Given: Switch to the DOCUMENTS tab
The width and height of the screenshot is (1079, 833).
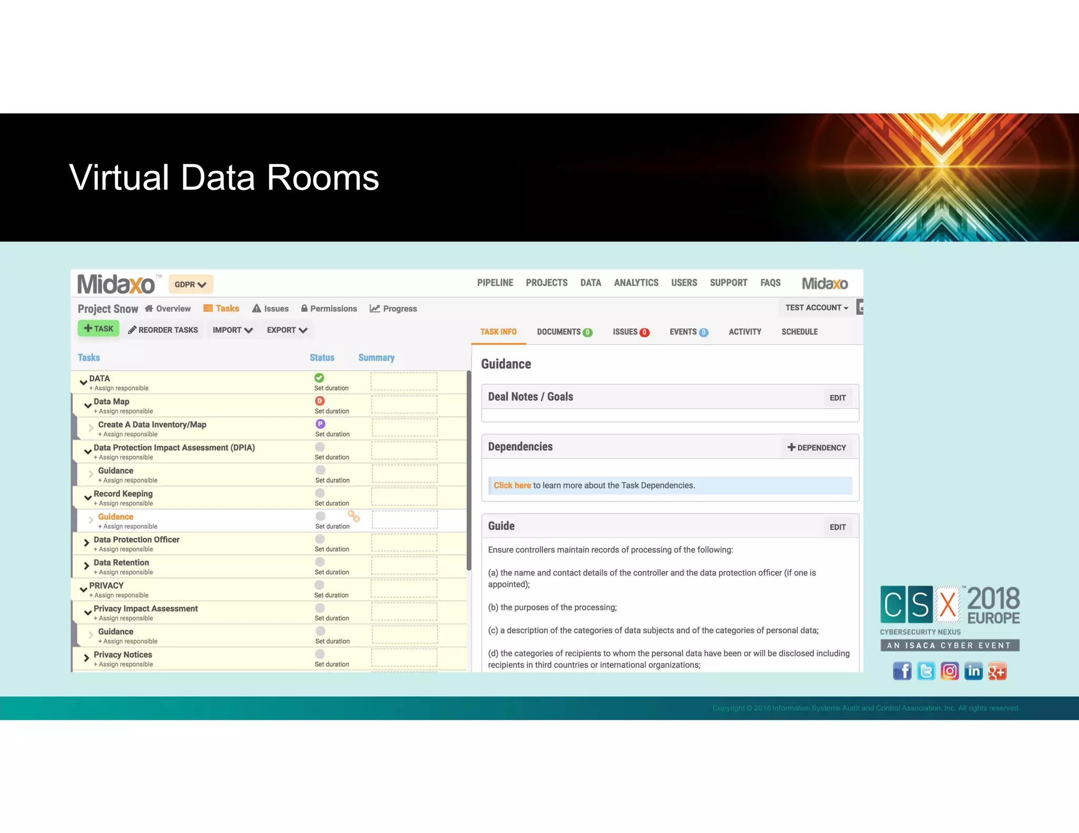Looking at the screenshot, I should pos(564,332).
